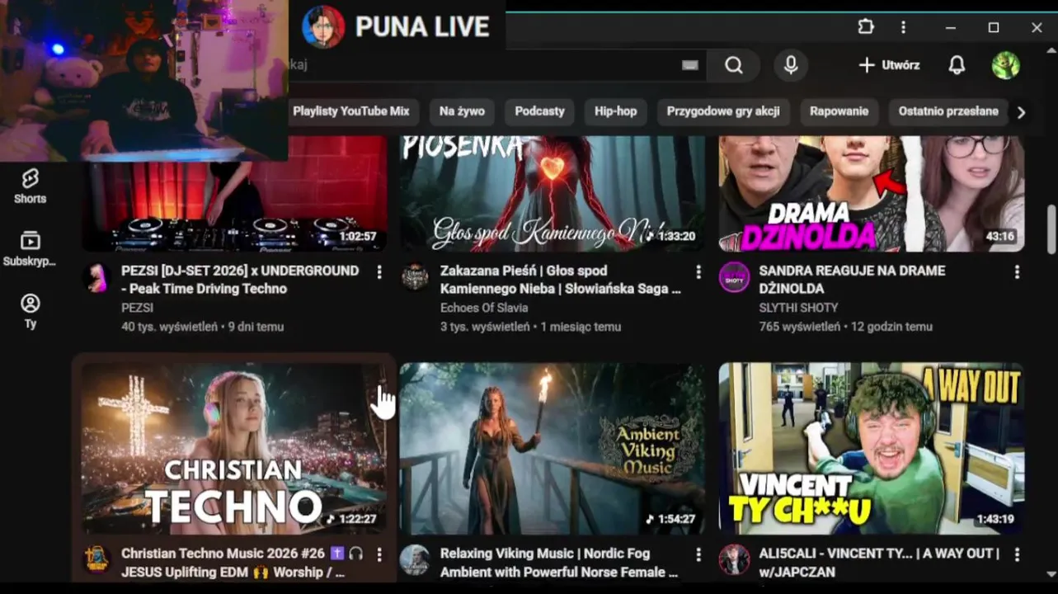Image resolution: width=1058 pixels, height=594 pixels.
Task: Open account avatar menu
Action: [x=1006, y=65]
